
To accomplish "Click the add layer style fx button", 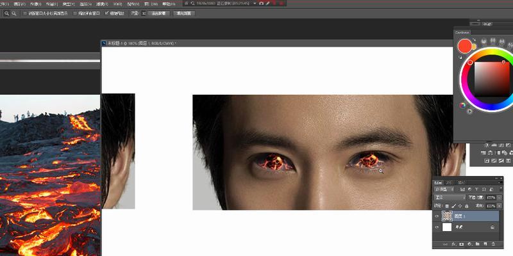I will coord(454,244).
